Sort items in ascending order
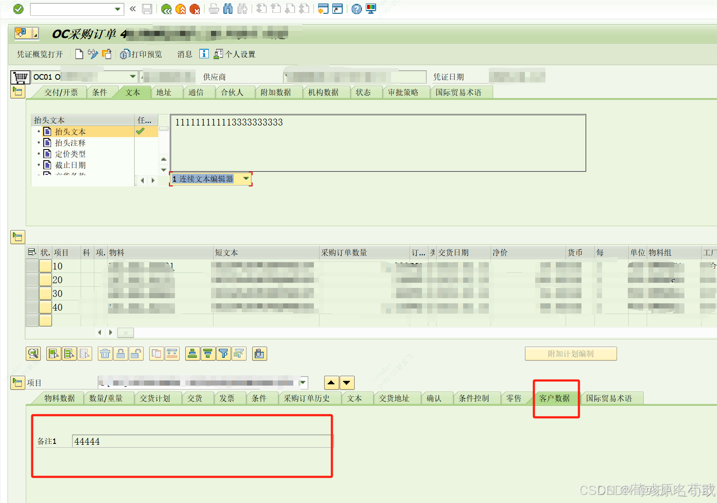This screenshot has width=717, height=503. pyautogui.click(x=192, y=353)
